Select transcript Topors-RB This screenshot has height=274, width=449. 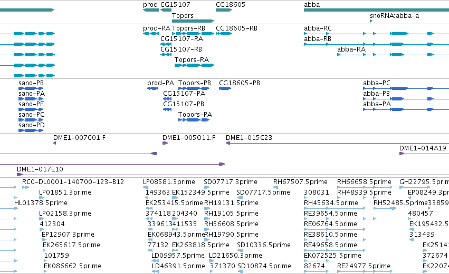tap(193, 34)
